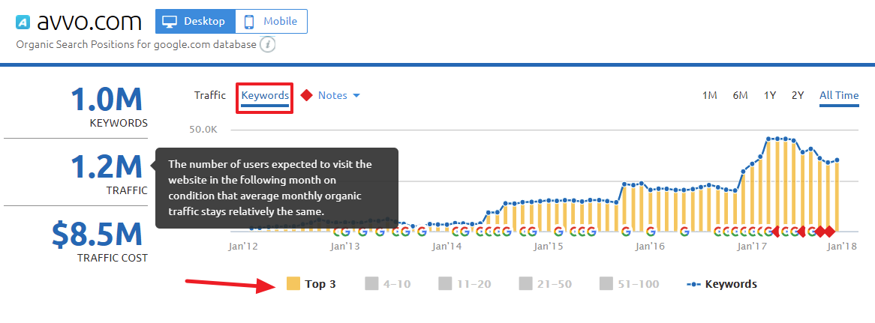The height and width of the screenshot is (323, 875).
Task: Click the red diamond Notes icon
Action: [x=306, y=95]
